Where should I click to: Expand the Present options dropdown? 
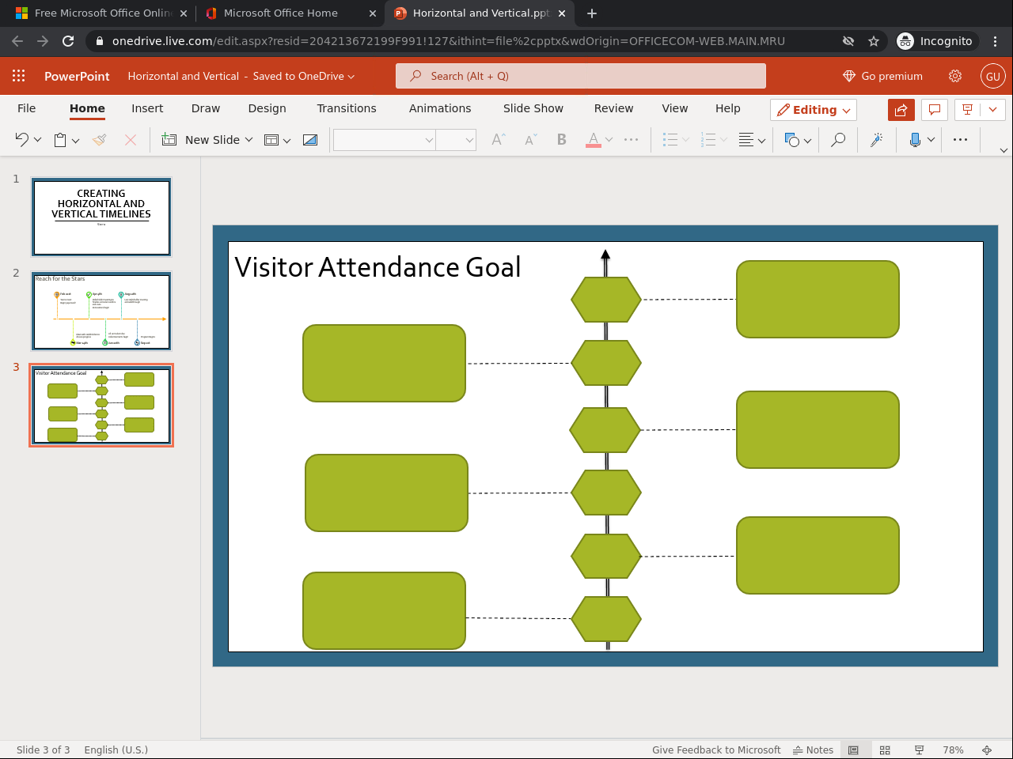coord(992,110)
